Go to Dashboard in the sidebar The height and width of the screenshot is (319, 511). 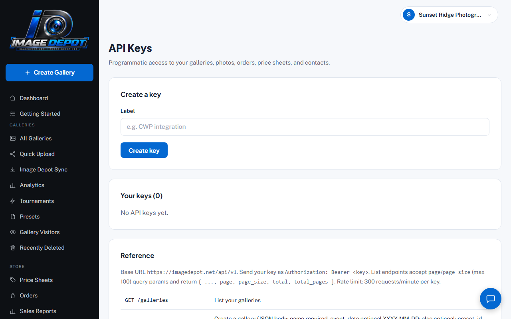pyautogui.click(x=50, y=98)
